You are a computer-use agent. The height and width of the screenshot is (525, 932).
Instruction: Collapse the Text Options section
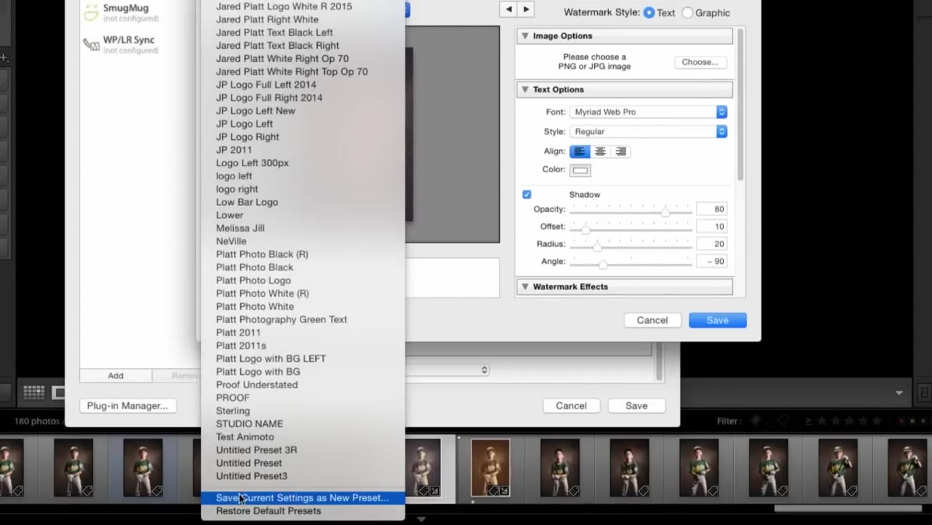(525, 89)
